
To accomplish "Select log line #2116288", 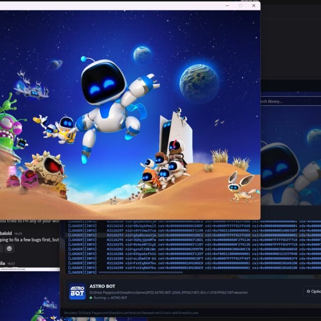I will [x=194, y=254].
